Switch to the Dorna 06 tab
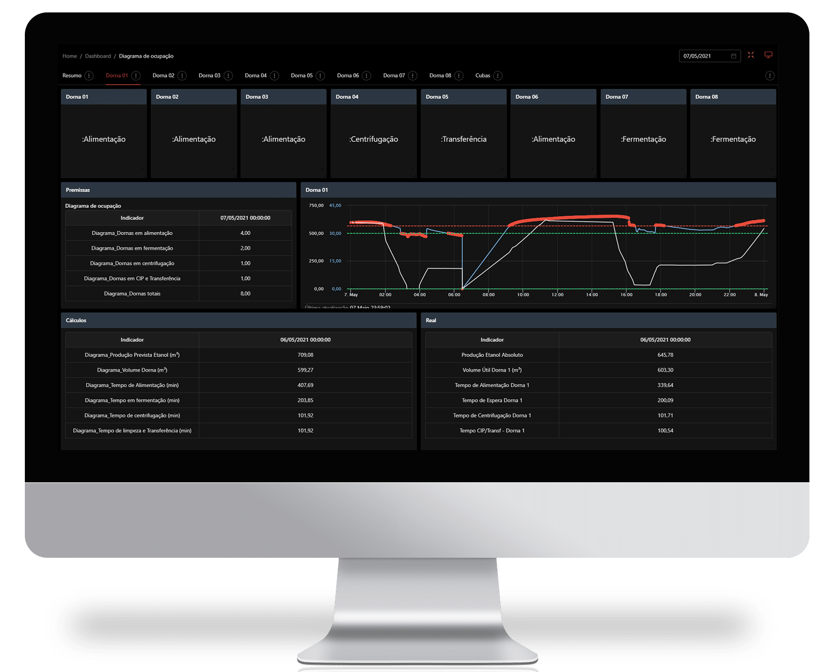This screenshot has width=840, height=672. click(x=348, y=76)
